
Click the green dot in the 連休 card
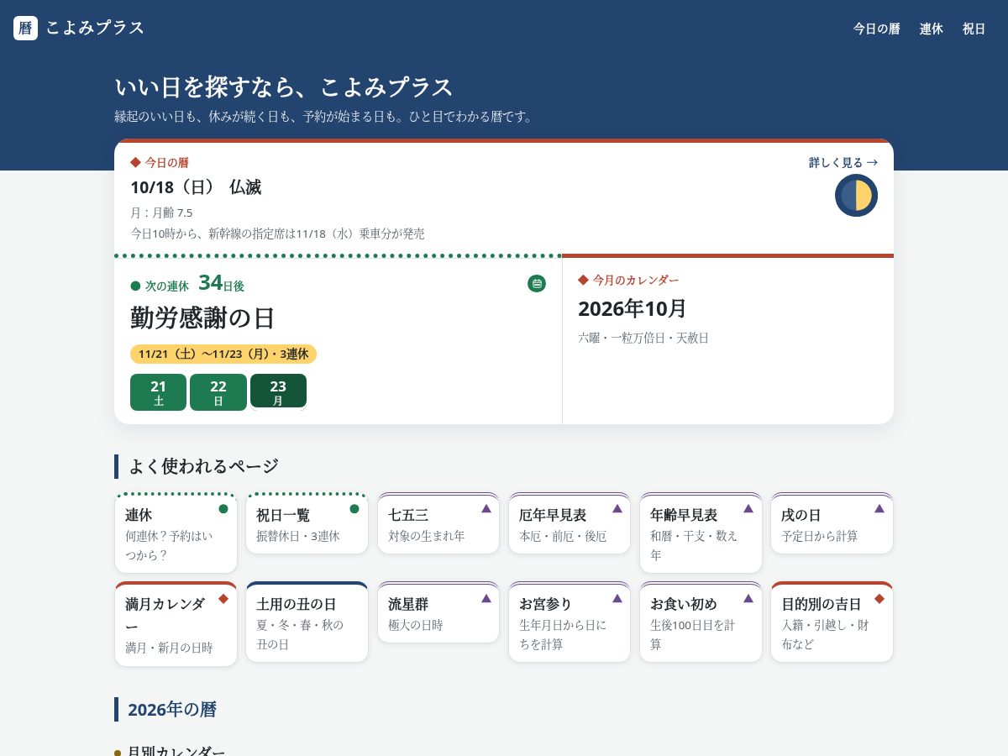[x=223, y=508]
